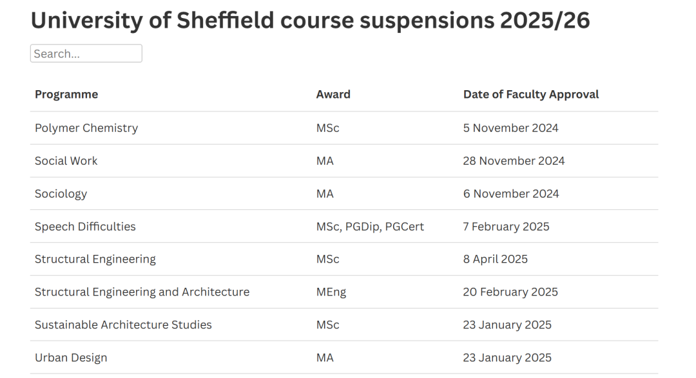This screenshot has height=378, width=696.
Task: Click the page title heading
Action: click(x=310, y=21)
